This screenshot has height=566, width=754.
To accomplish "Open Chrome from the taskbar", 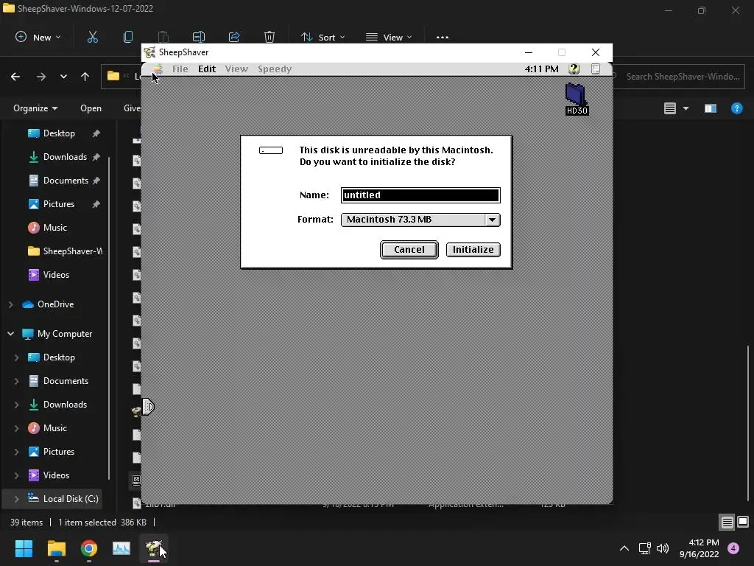I will [89, 548].
